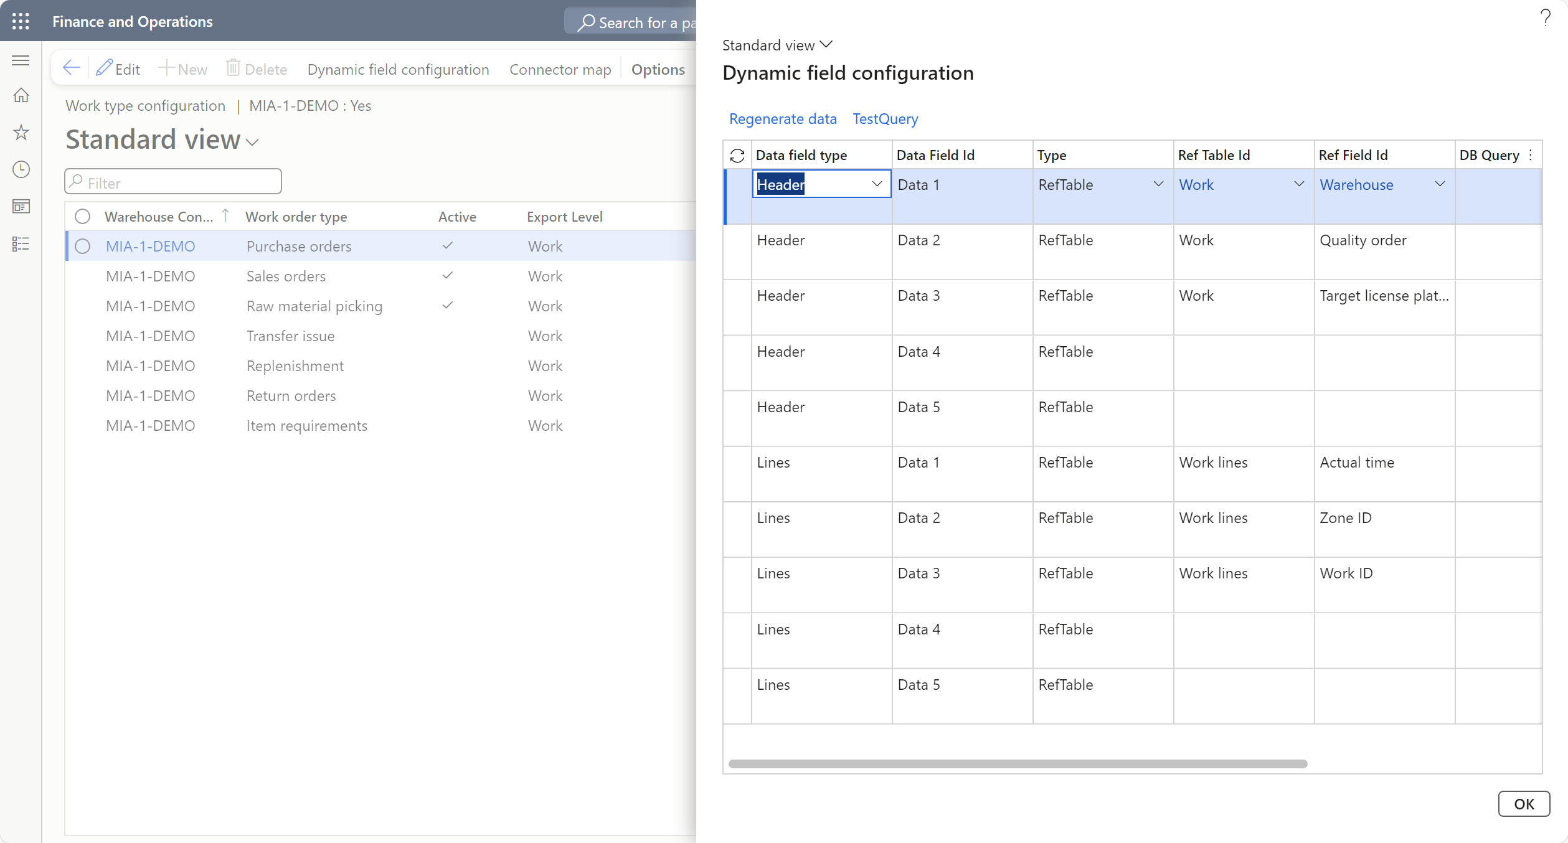This screenshot has width=1568, height=843.
Task: Toggle select-all circle in grid header
Action: [82, 217]
